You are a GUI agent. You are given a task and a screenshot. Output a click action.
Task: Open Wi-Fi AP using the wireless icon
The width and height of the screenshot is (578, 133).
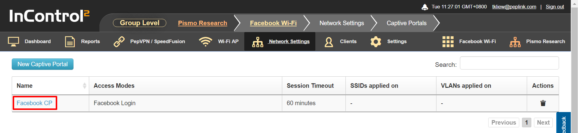coord(205,42)
